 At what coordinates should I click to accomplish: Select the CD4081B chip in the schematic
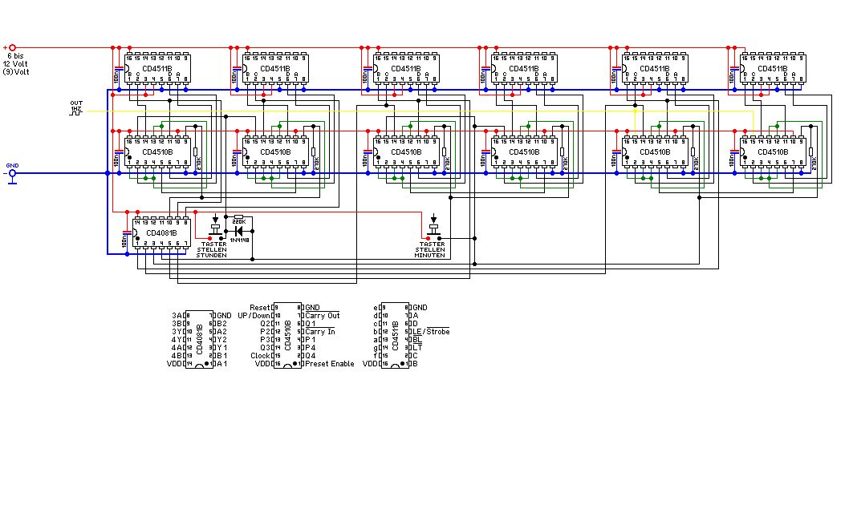point(160,232)
